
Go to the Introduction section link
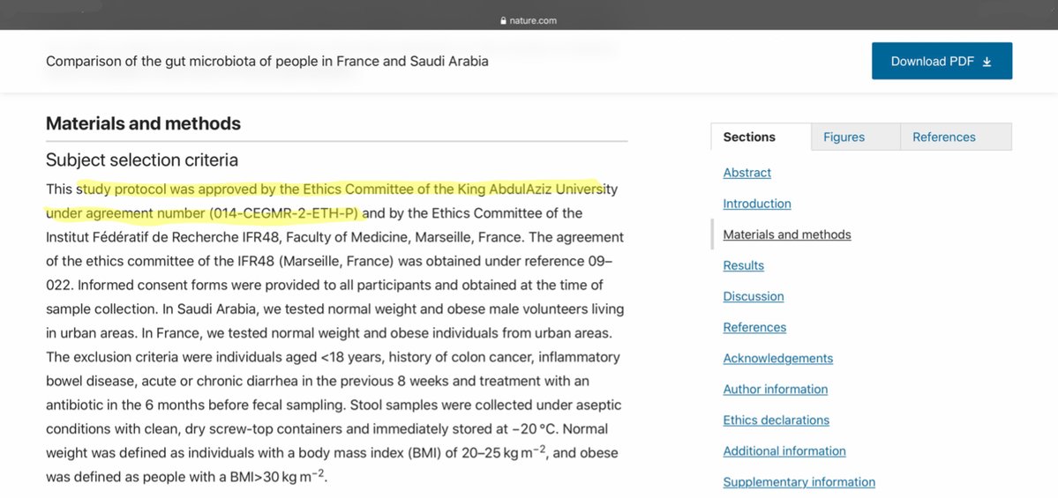756,204
